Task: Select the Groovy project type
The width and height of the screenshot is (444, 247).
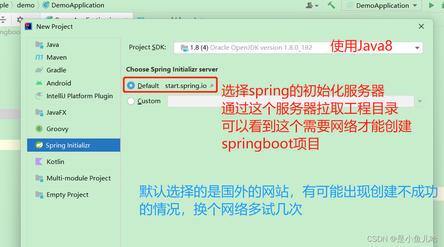Action: [74, 129]
